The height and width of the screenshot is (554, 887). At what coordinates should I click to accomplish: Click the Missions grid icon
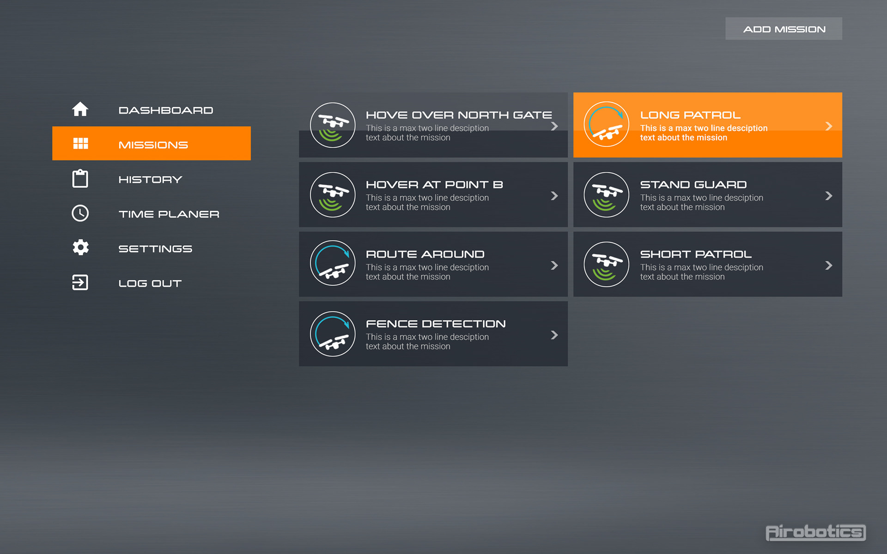point(80,144)
